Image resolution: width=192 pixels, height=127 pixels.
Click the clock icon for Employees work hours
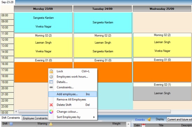point(51,77)
